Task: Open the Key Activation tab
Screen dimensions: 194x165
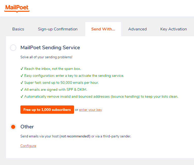Action: [x=173, y=29]
